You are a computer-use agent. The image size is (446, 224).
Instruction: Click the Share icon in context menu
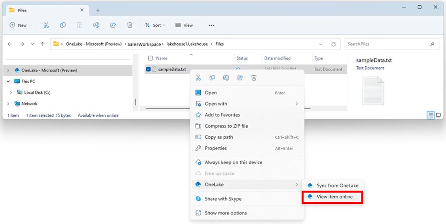240,78
